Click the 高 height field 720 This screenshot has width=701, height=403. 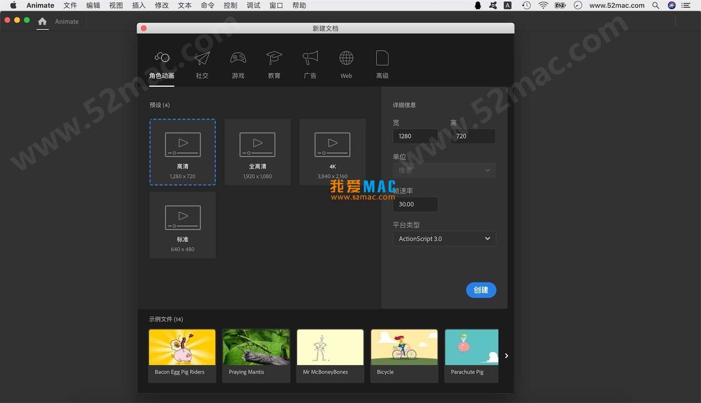(473, 136)
